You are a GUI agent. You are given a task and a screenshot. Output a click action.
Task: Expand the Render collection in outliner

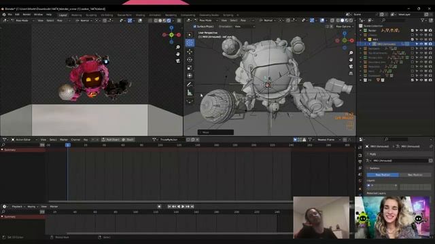361,30
